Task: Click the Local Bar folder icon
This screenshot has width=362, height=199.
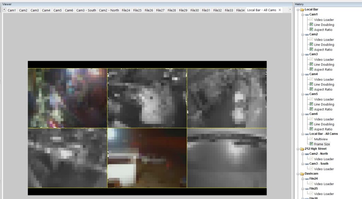Action: point(302,10)
